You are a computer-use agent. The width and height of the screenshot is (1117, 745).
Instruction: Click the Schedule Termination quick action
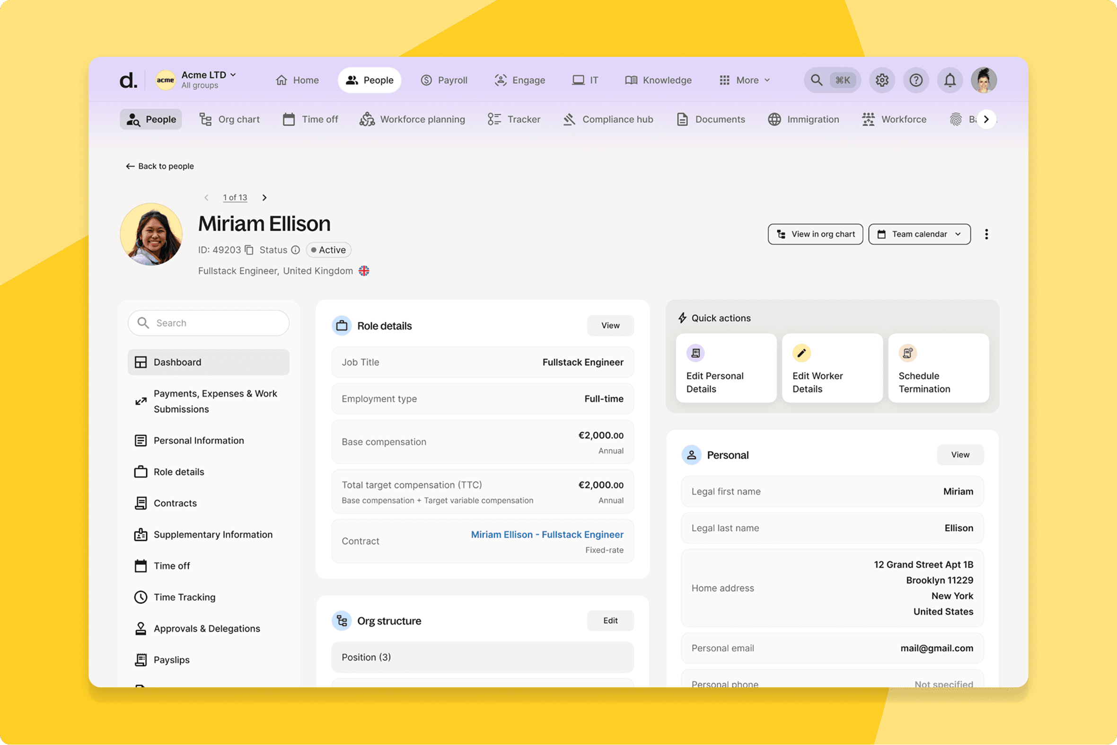click(938, 368)
